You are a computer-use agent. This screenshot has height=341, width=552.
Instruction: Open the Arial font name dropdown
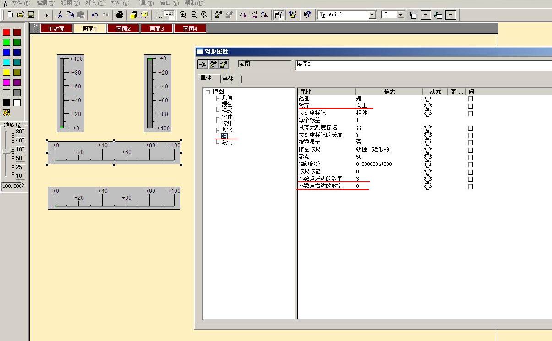[372, 15]
